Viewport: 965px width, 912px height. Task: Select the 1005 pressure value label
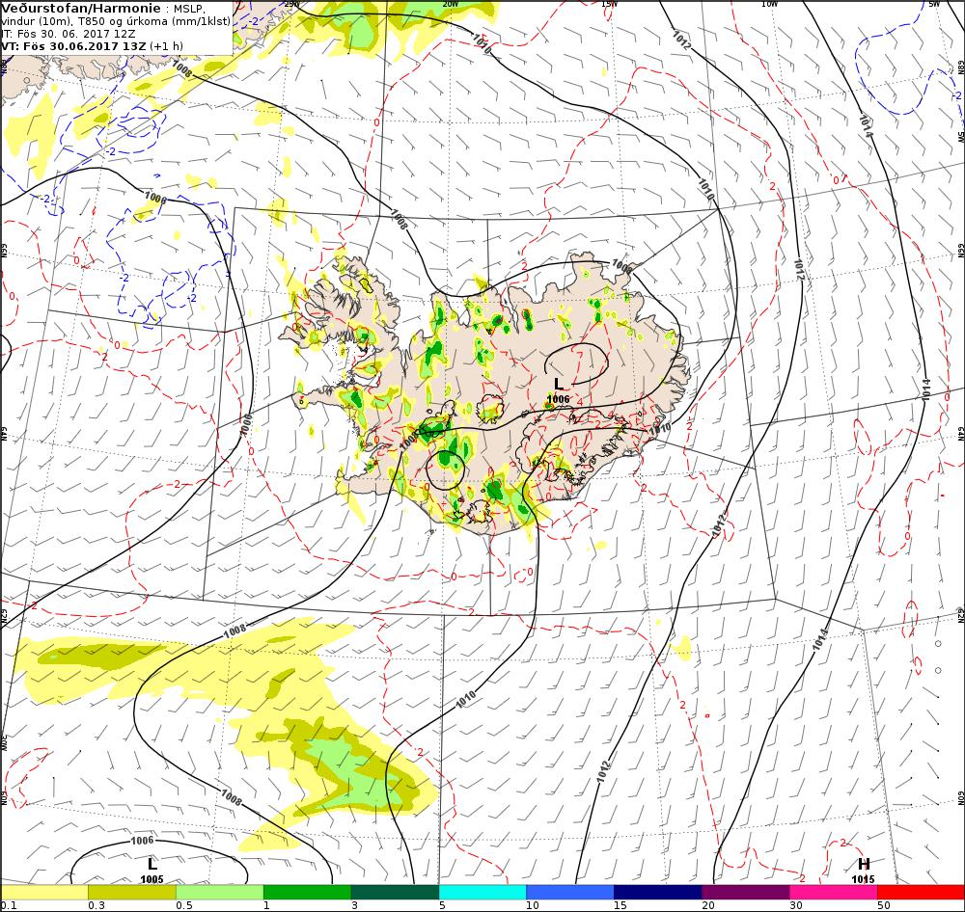pos(152,879)
